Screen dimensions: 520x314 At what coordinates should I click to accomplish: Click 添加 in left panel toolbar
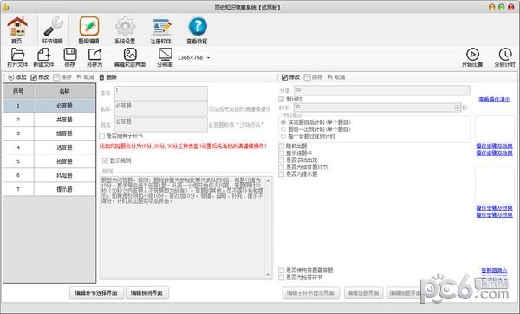[x=17, y=77]
